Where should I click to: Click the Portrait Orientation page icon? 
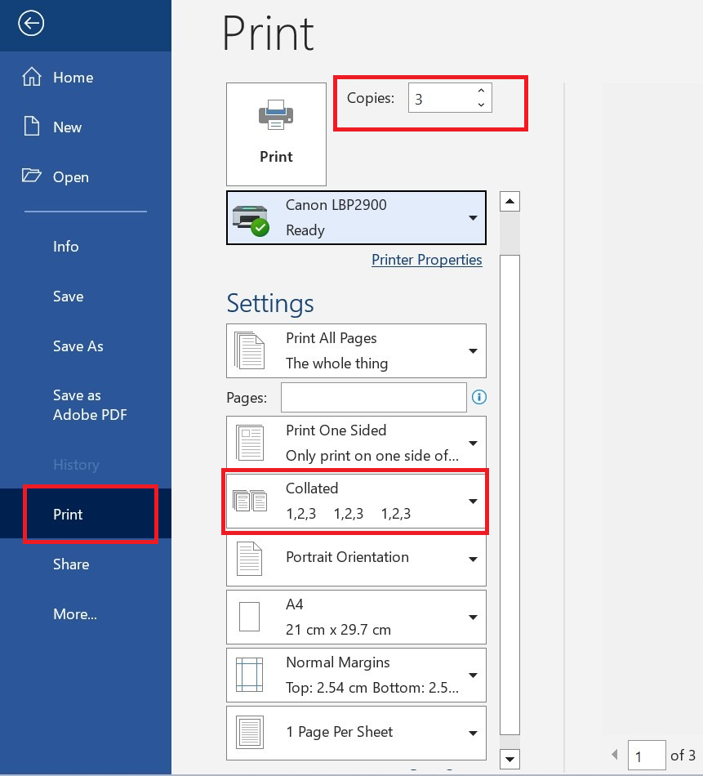click(x=249, y=559)
